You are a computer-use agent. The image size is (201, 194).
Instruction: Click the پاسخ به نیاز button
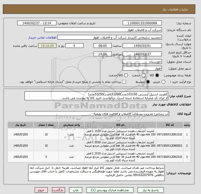(151, 190)
